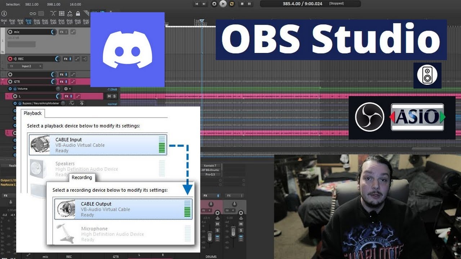This screenshot has width=461, height=259.
Task: Set the grid to 1/64 button
Action: 53,22
